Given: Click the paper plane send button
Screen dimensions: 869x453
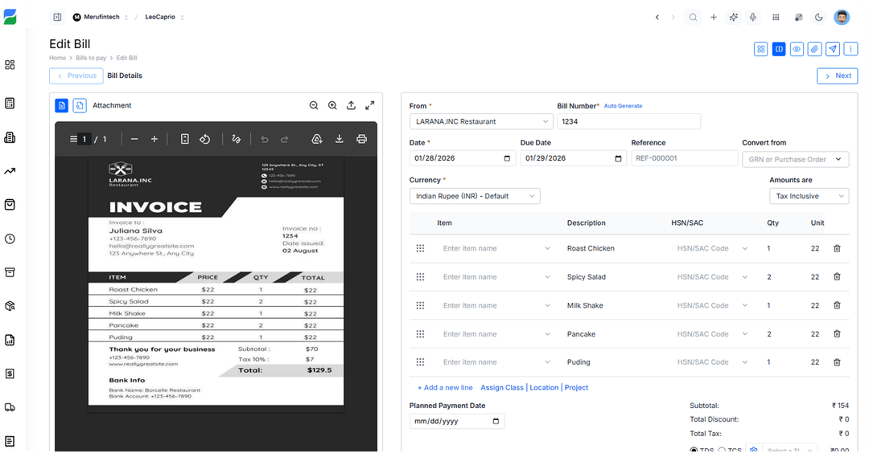Looking at the screenshot, I should (x=833, y=49).
